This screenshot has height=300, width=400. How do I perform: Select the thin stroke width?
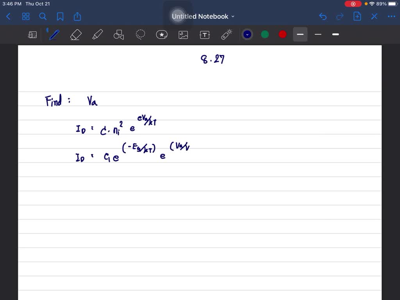pyautogui.click(x=318, y=34)
